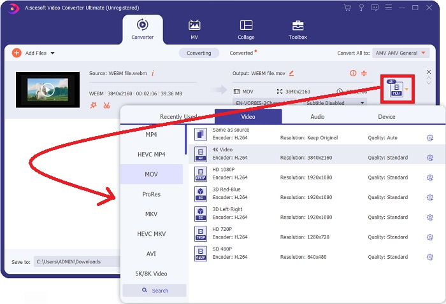Open settings gear for 4K Video

tap(430, 158)
